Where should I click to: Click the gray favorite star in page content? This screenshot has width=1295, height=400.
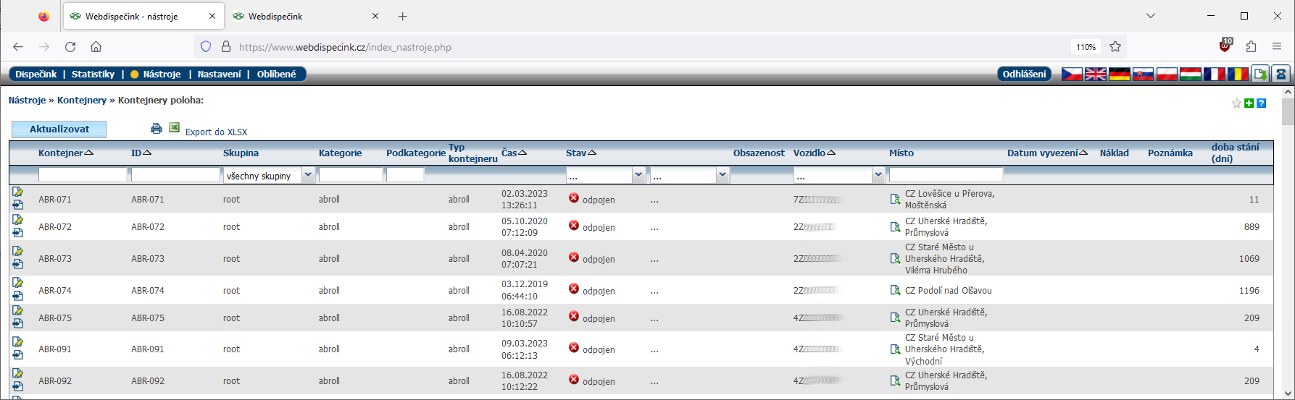(x=1236, y=103)
